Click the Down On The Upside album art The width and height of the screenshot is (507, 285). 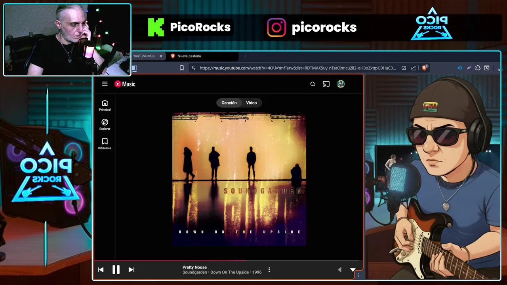point(239,179)
